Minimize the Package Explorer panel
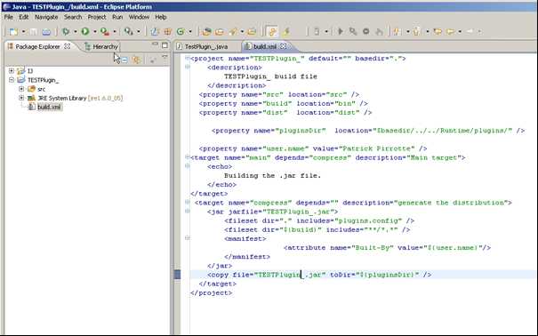This screenshot has width=538, height=336. pos(155,44)
